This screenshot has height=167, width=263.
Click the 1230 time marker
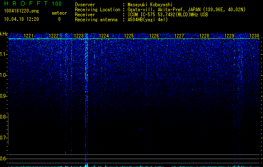click(x=255, y=36)
